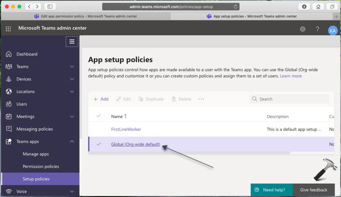The height and width of the screenshot is (197, 341).
Task: Expand the Voice sidebar chevron
Action: point(72,192)
